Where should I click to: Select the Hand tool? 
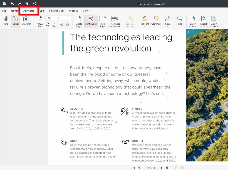[6, 21]
